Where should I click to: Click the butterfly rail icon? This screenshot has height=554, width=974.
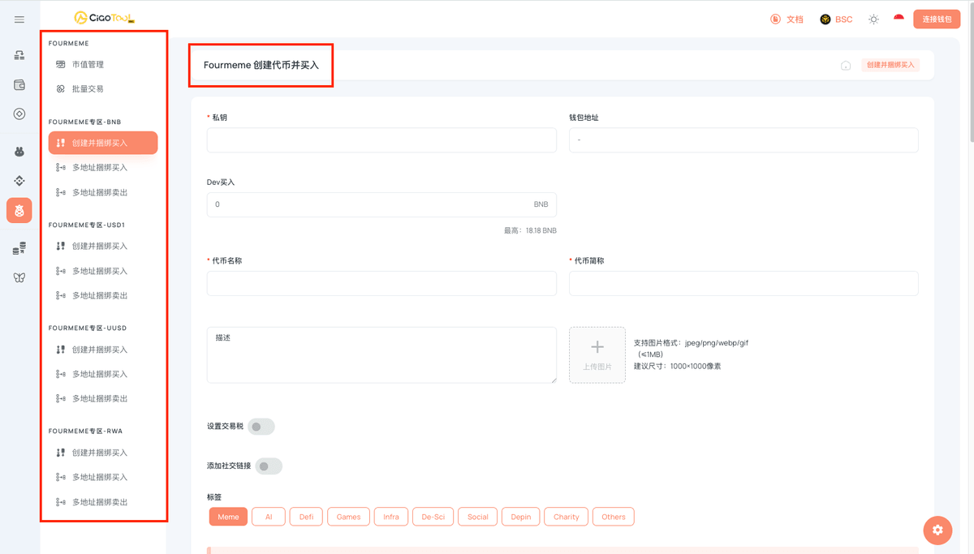19,277
